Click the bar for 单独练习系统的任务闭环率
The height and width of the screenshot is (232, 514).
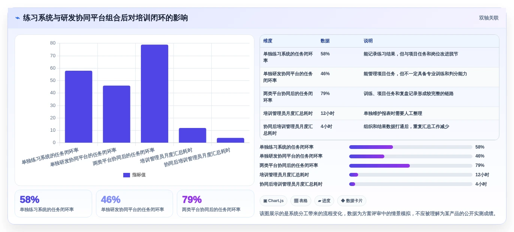point(78,107)
